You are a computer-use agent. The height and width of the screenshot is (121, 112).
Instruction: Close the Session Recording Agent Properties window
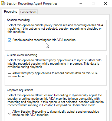click(x=106, y=4)
